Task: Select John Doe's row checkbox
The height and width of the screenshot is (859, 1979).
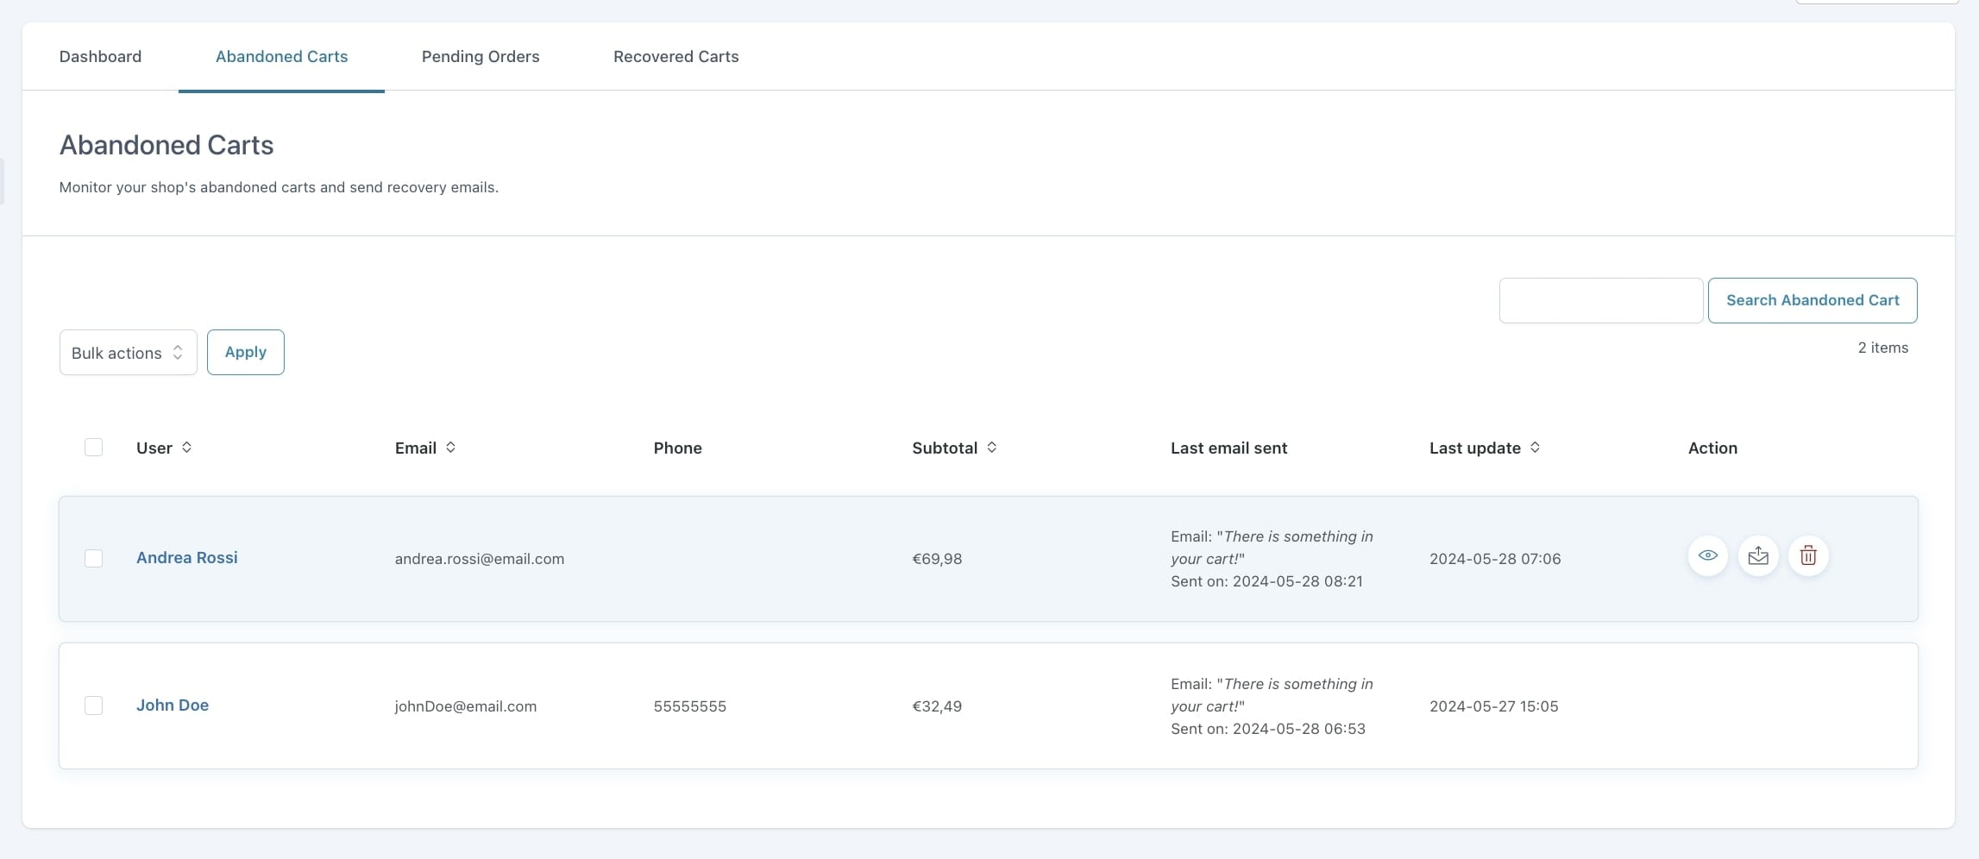Action: [x=94, y=706]
